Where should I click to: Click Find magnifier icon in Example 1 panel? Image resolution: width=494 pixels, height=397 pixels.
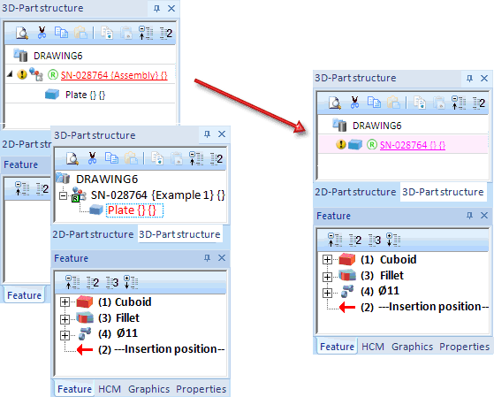click(x=72, y=158)
